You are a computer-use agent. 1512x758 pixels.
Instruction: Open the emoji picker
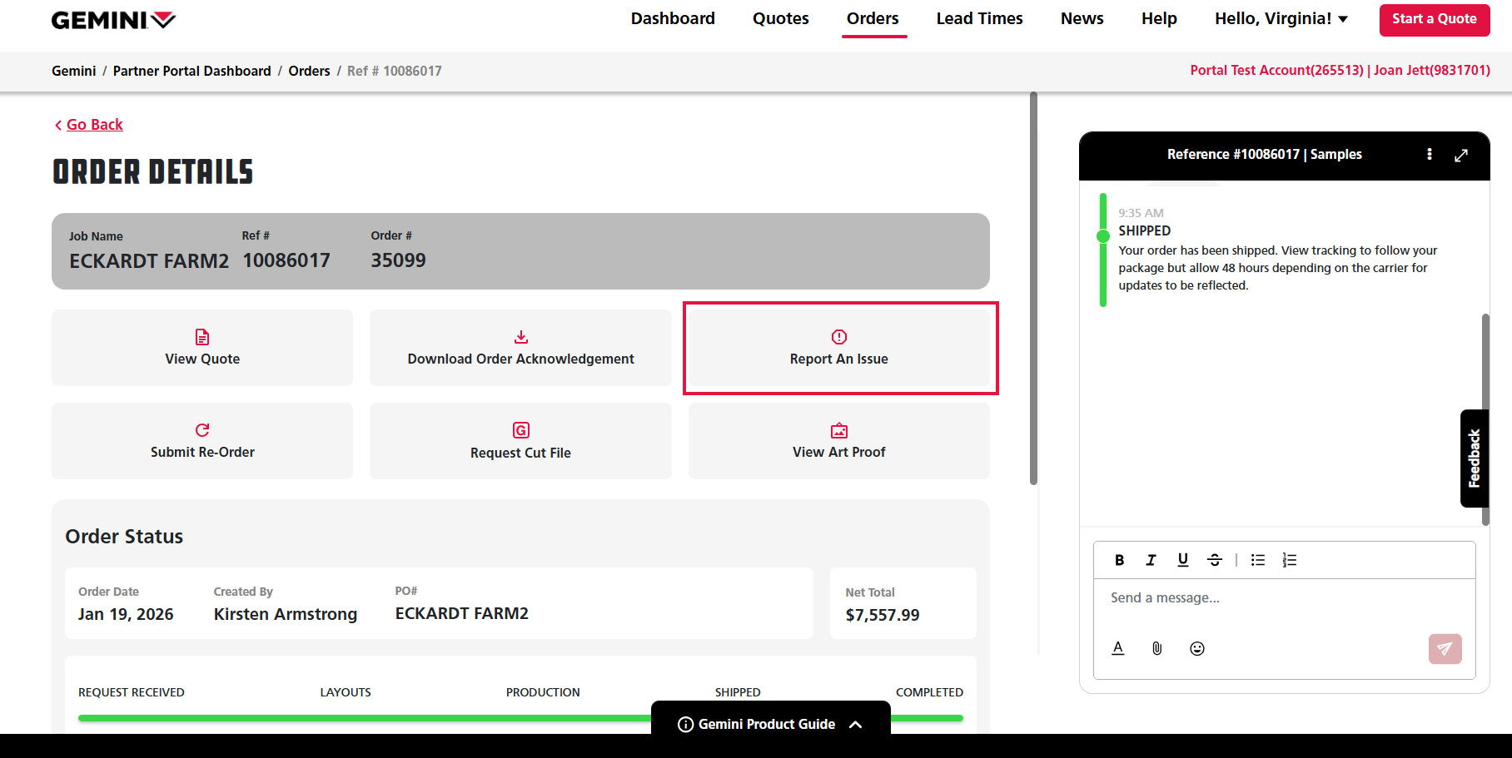pos(1197,648)
